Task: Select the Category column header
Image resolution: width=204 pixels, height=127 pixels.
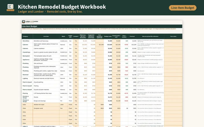Action: click(27, 37)
